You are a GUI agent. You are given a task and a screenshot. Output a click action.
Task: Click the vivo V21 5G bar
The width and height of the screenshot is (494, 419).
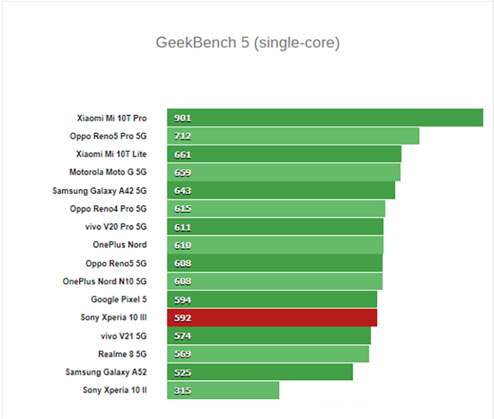(x=269, y=336)
